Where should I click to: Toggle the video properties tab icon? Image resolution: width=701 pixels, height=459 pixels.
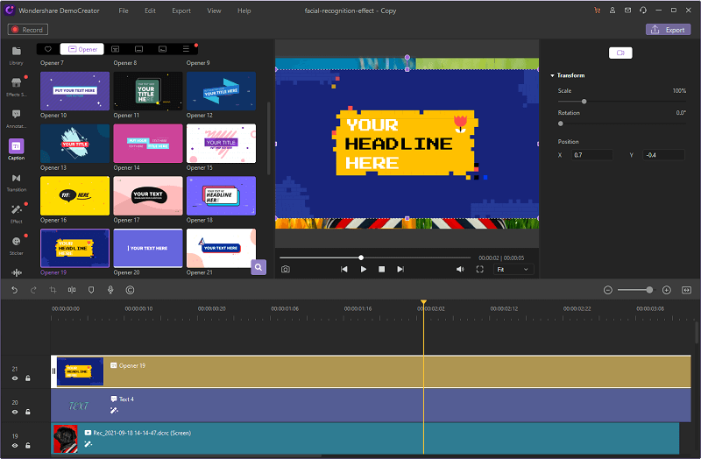(x=620, y=53)
